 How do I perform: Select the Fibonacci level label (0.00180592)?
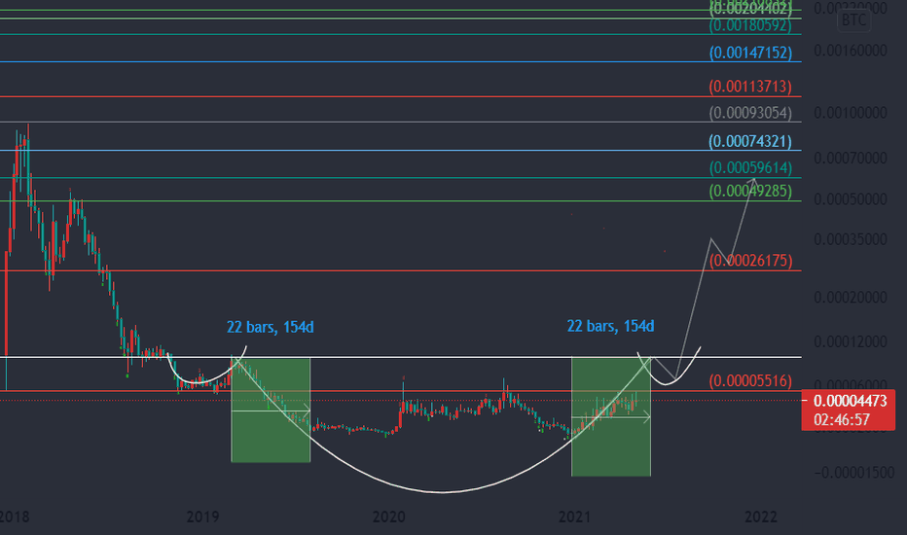(x=750, y=25)
